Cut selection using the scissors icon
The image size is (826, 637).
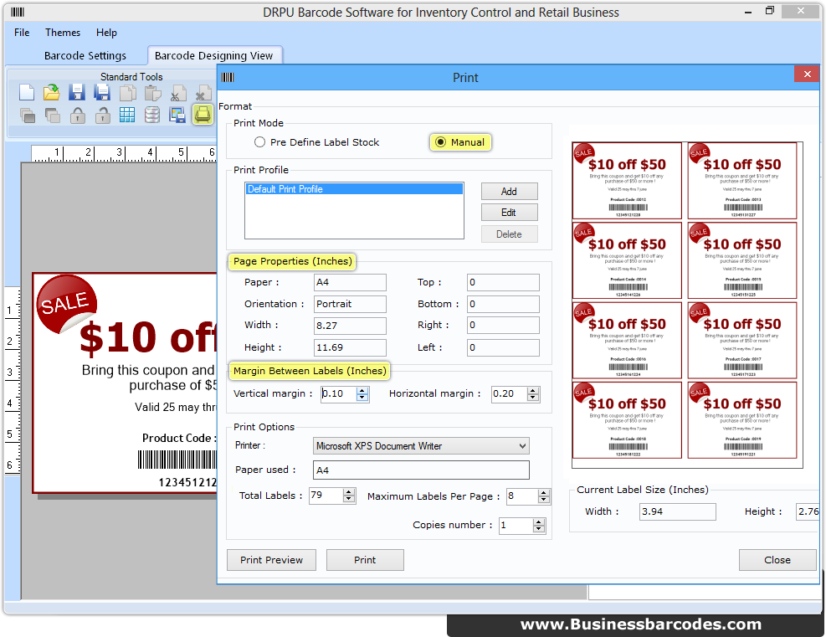pyautogui.click(x=177, y=92)
